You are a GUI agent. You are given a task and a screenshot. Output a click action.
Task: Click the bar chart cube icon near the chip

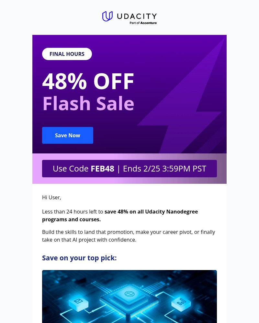point(181,304)
